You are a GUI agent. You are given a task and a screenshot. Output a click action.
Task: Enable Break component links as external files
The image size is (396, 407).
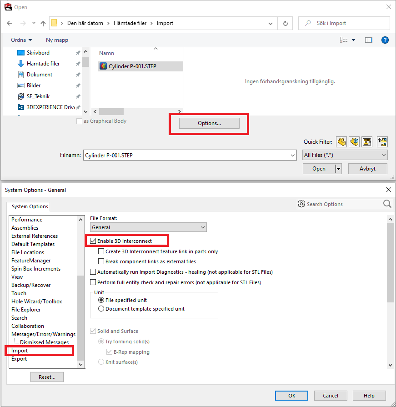101,261
